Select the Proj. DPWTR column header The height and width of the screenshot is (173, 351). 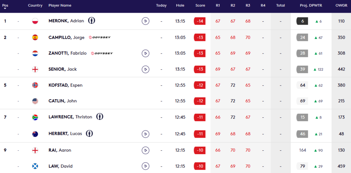tap(311, 5)
